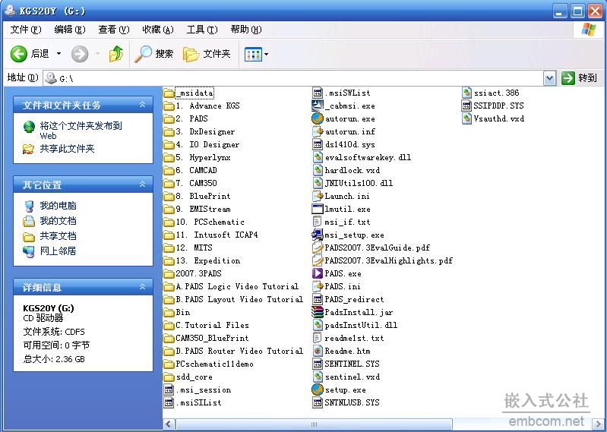Select file name hardlock.vxd

[x=353, y=171]
